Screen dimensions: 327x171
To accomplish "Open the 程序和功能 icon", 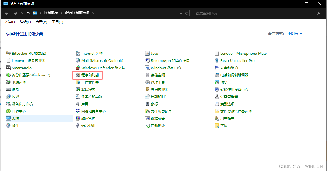I will (x=78, y=75).
